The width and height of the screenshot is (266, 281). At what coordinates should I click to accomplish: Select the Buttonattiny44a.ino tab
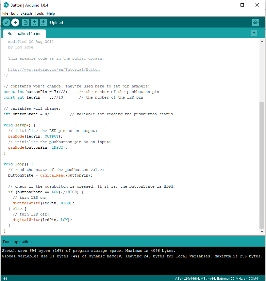tap(25, 34)
